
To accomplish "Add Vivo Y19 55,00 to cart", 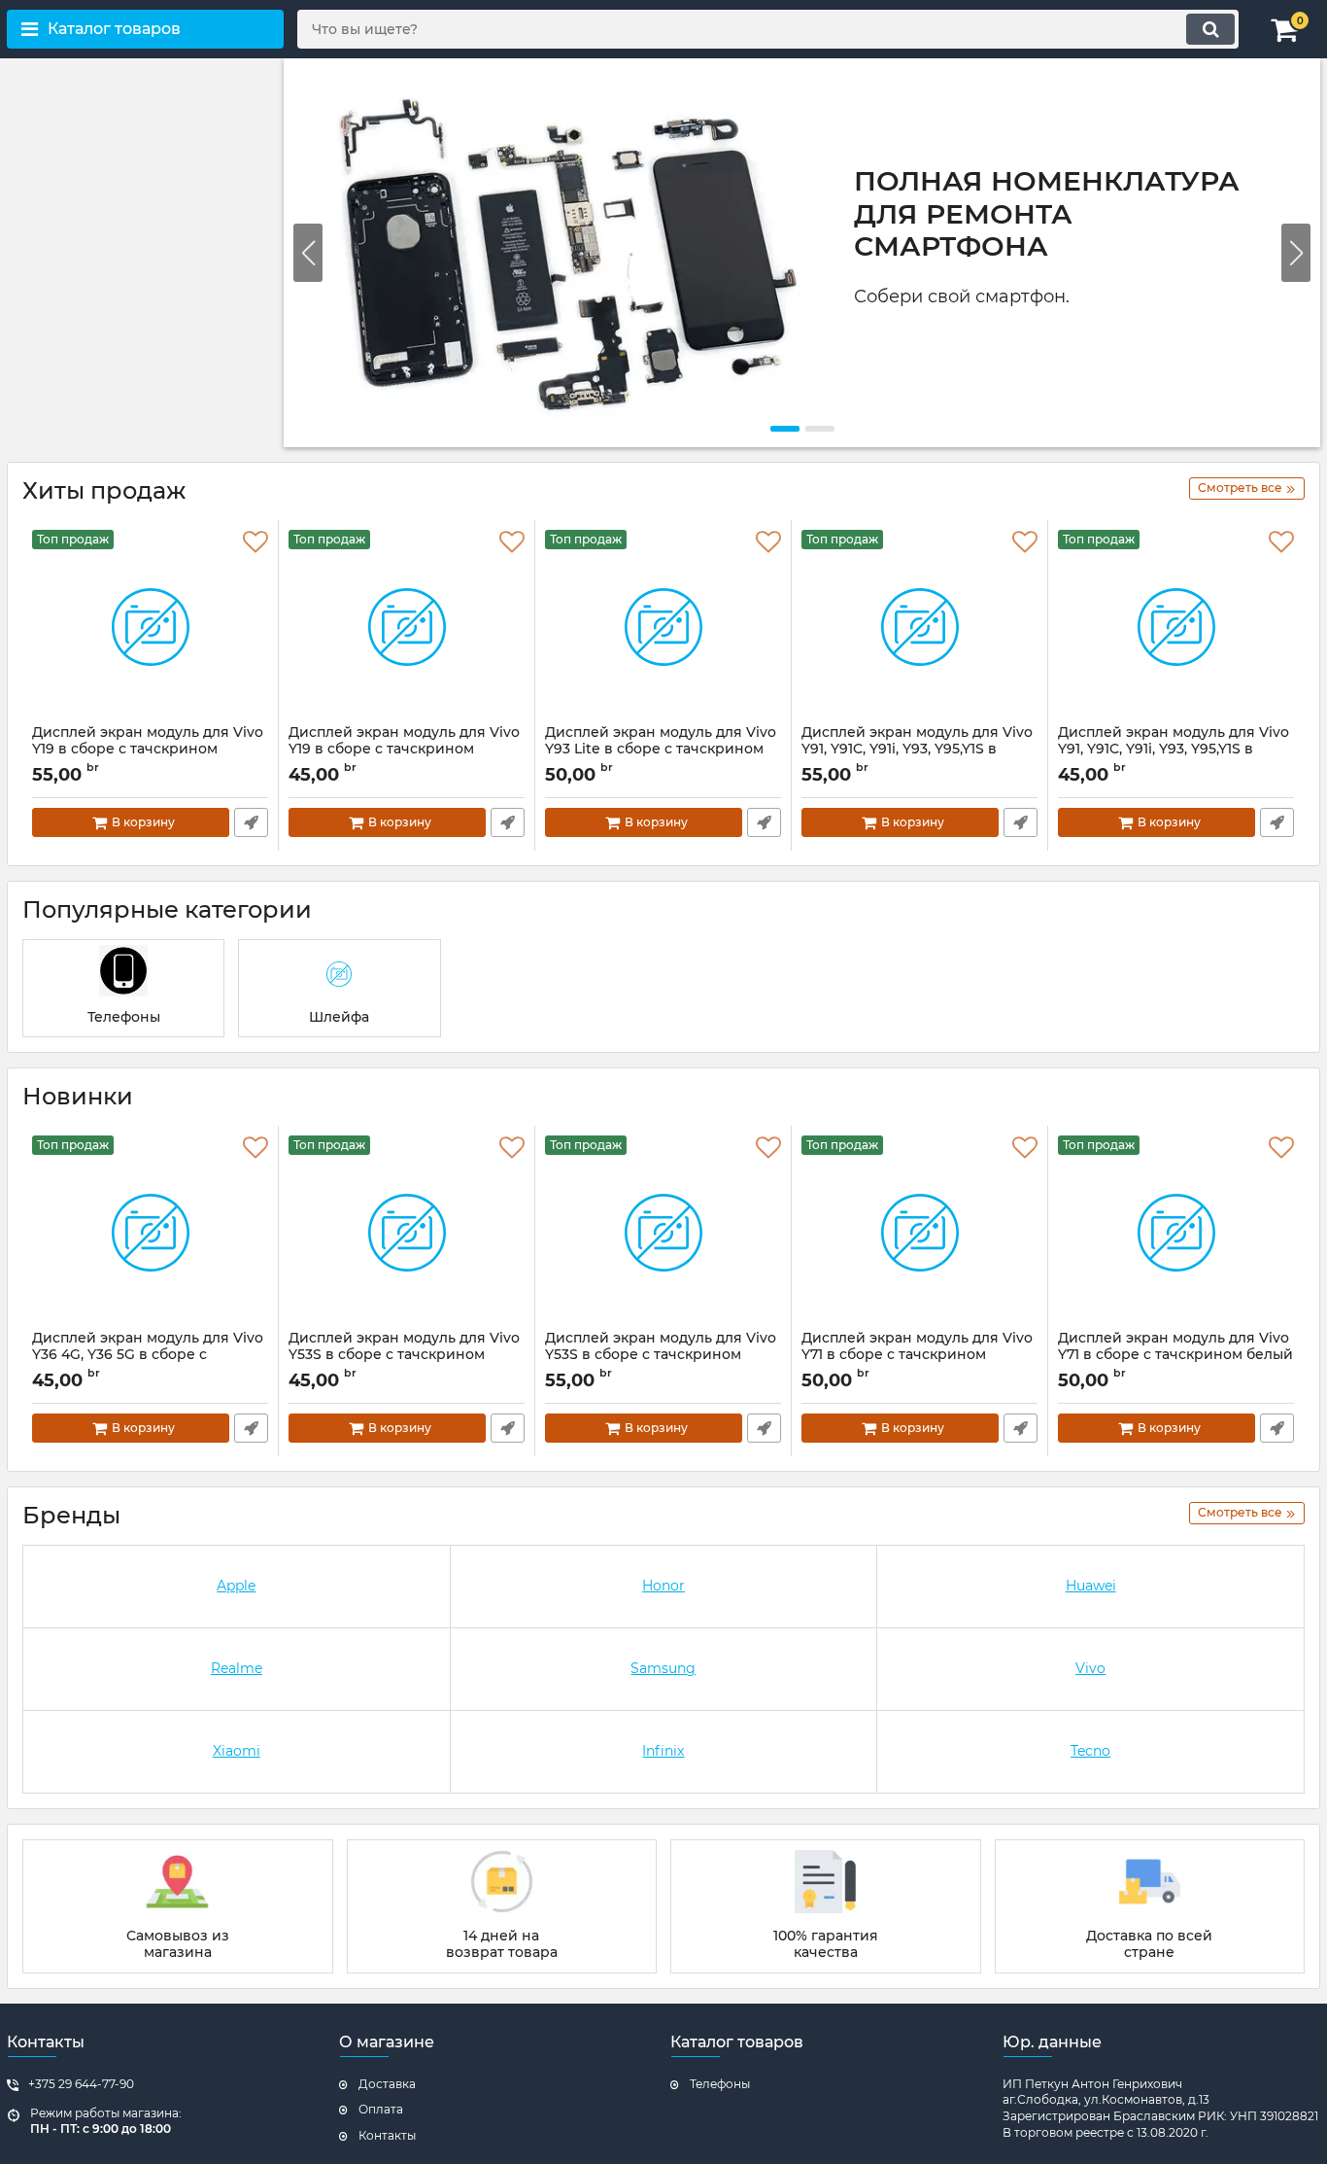I will 130,822.
